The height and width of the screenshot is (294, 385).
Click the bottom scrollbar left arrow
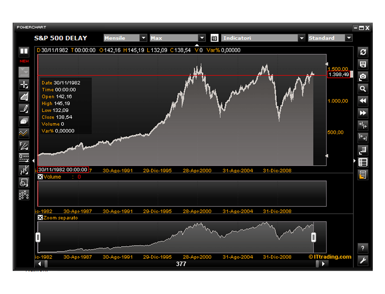40,264
